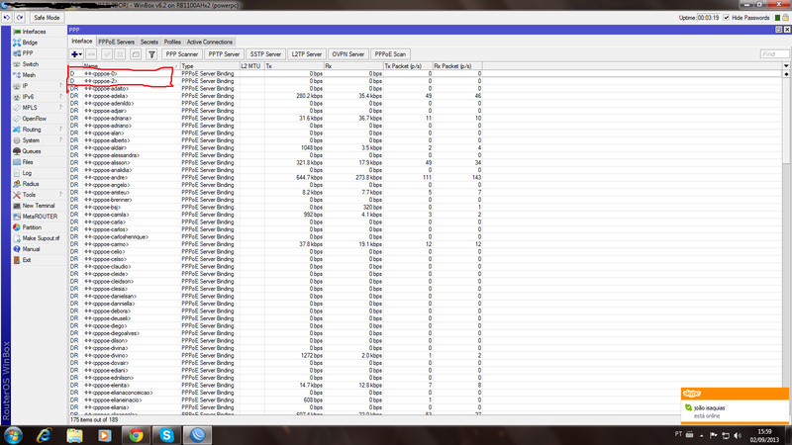The image size is (792, 445).
Task: Switch to the Secrets tab
Action: coord(149,42)
